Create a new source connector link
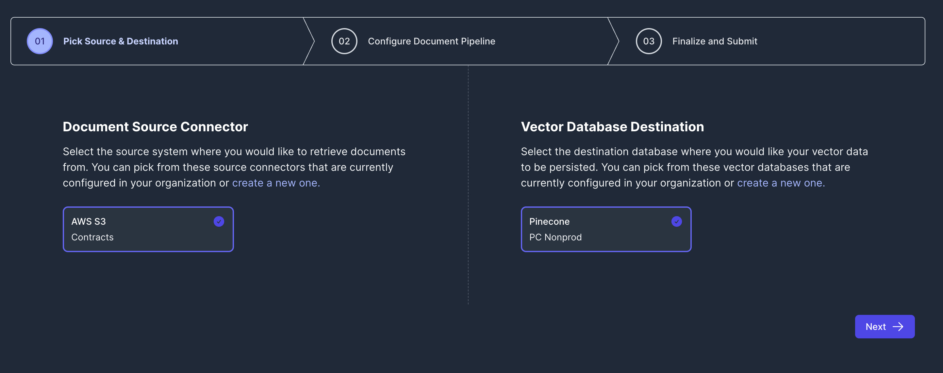 coord(276,183)
